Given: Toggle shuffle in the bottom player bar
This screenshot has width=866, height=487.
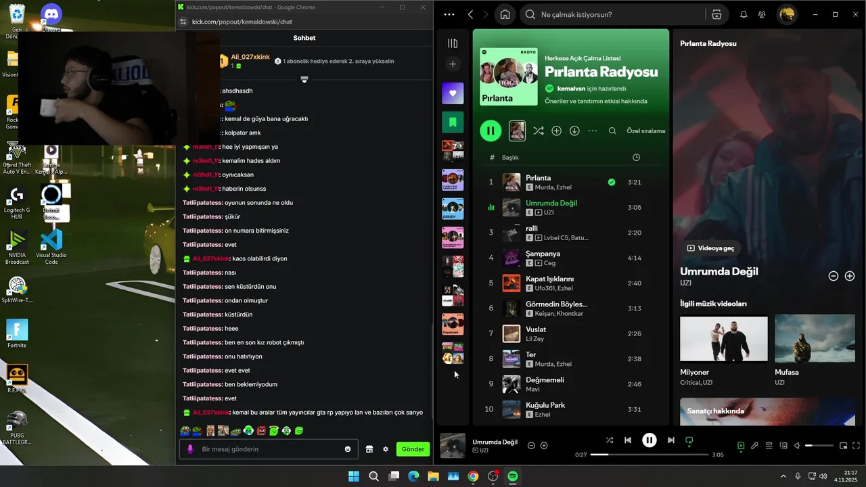Looking at the screenshot, I should pyautogui.click(x=610, y=440).
